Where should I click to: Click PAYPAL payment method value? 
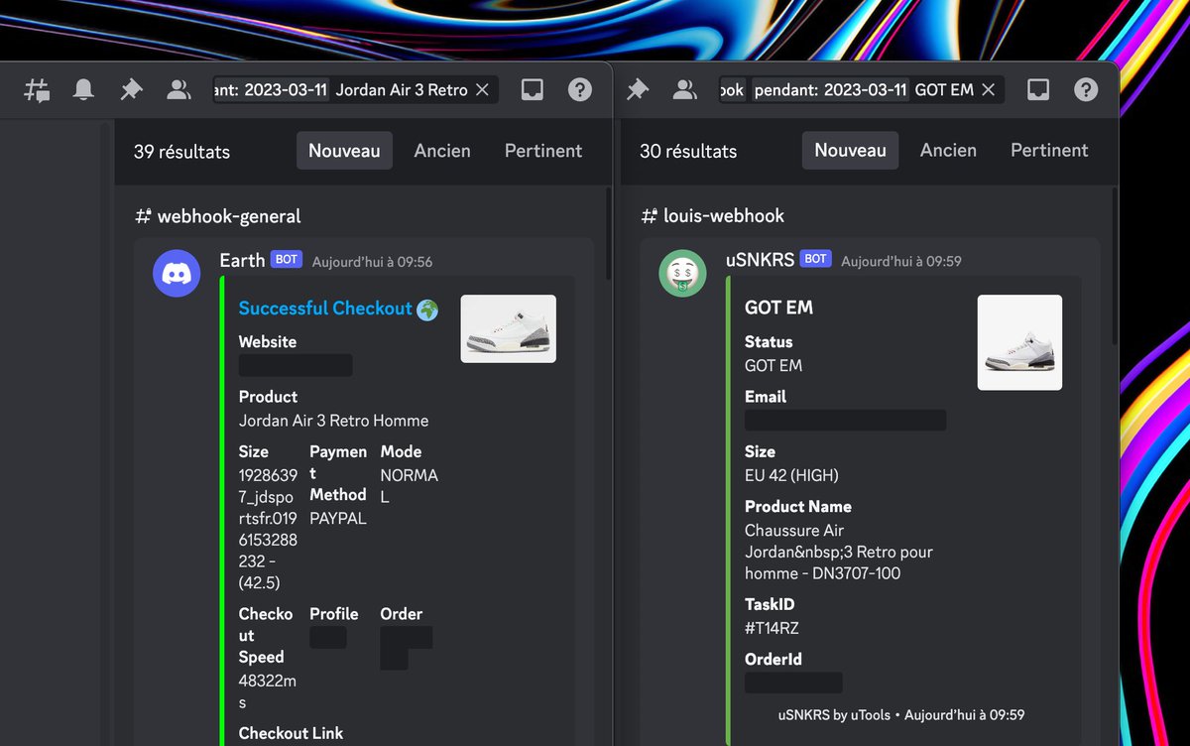[337, 518]
